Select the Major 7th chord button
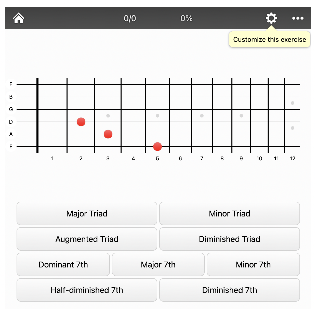Screen dimensions: 315x309 [158, 264]
